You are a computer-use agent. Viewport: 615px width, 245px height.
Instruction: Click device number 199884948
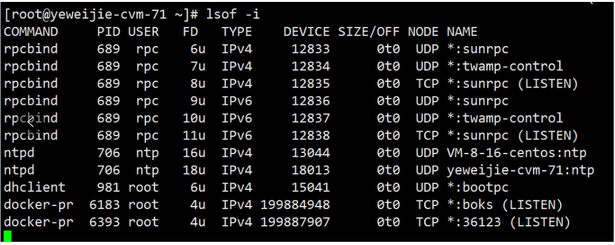coord(295,205)
